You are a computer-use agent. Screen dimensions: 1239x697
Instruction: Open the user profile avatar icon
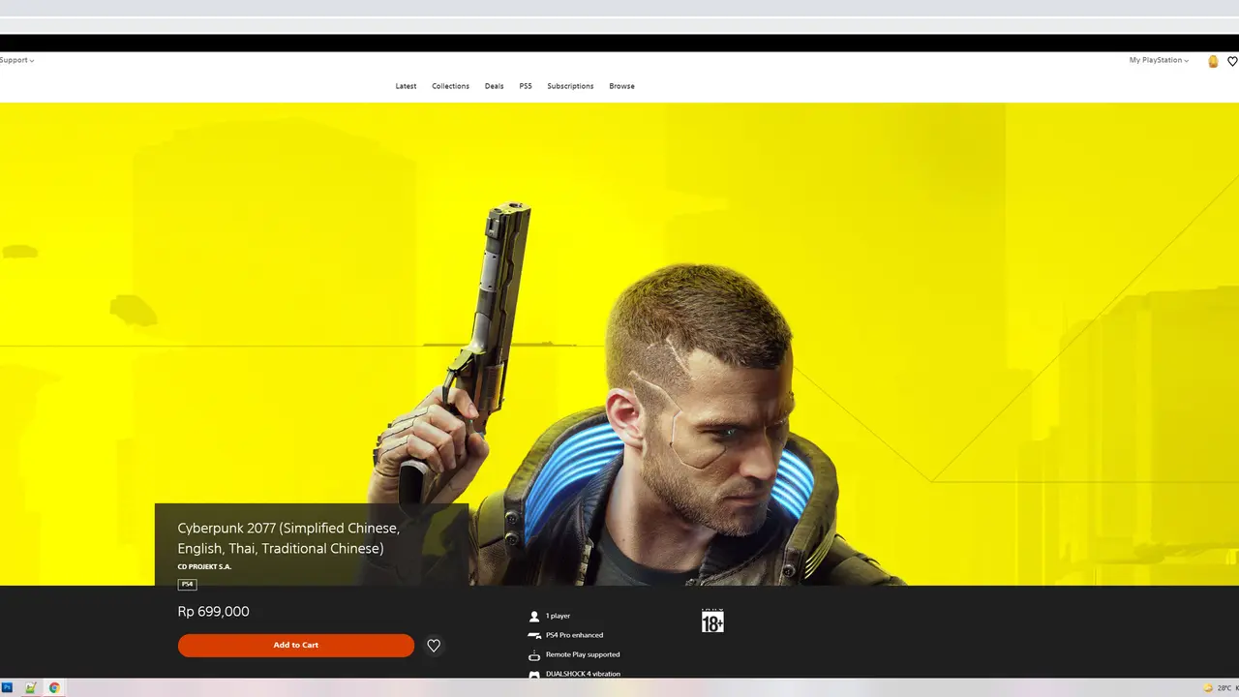click(x=1213, y=61)
